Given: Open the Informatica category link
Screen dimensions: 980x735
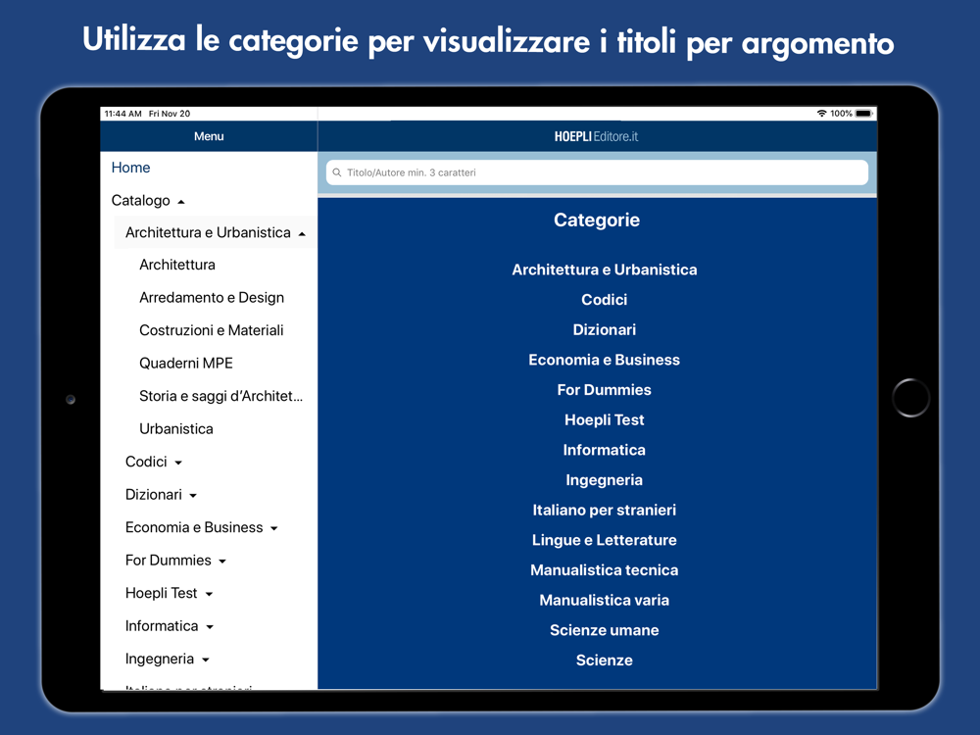Looking at the screenshot, I should 605,450.
